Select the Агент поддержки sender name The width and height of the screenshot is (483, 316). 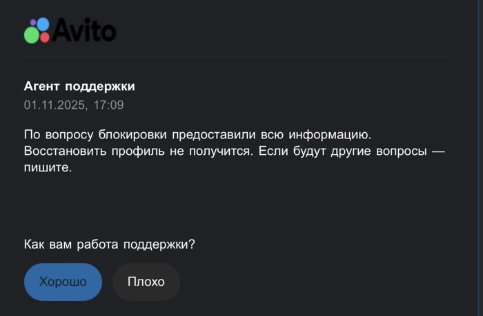coord(79,87)
